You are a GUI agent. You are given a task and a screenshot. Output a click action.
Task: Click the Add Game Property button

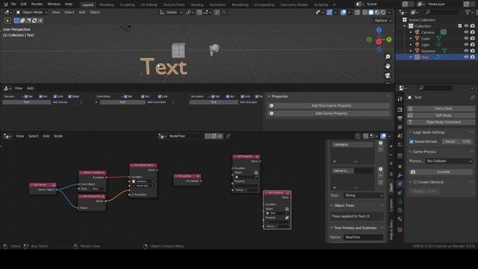(329, 114)
